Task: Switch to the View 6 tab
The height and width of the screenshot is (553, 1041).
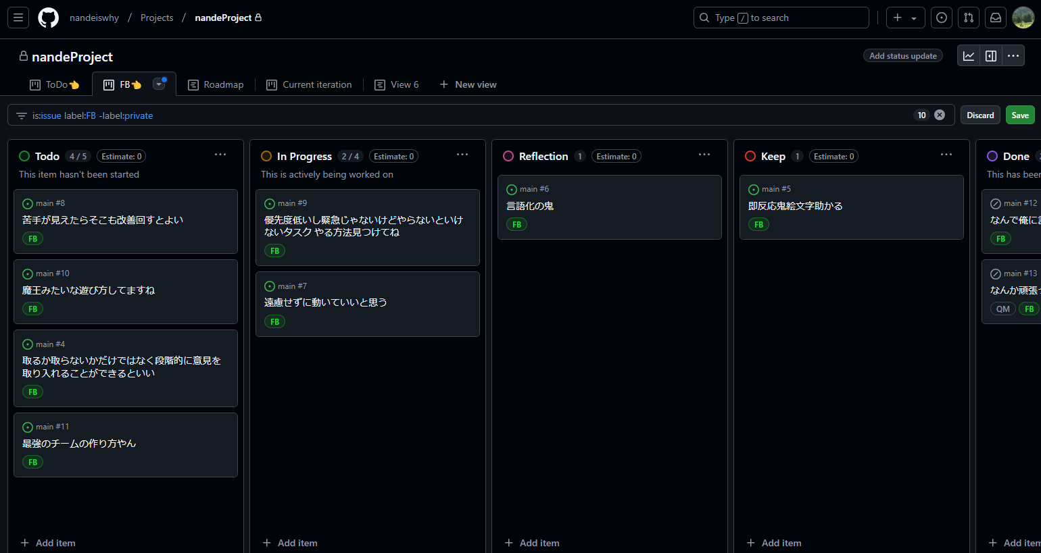Action: [397, 84]
